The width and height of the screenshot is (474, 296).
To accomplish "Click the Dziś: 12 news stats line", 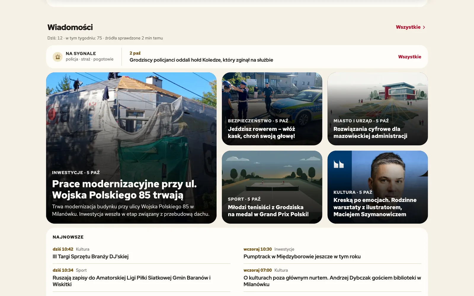I will (105, 38).
